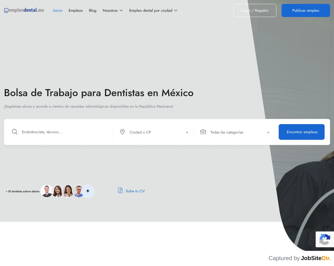
Task: Click the search magnifier icon
Action: coord(15,132)
